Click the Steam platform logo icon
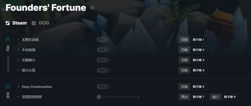The image size is (251, 106). coord(7,23)
